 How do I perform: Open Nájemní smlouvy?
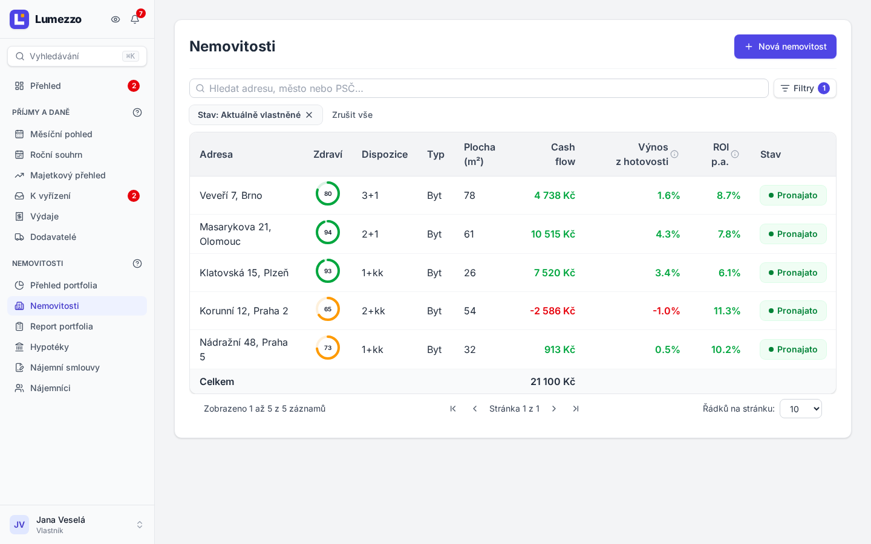pos(77,368)
